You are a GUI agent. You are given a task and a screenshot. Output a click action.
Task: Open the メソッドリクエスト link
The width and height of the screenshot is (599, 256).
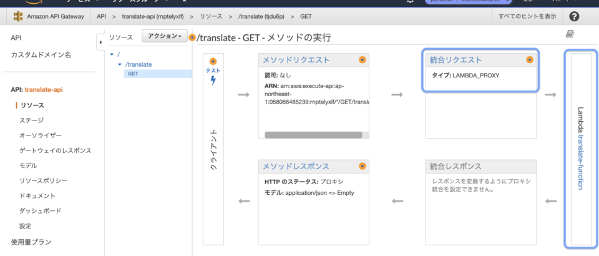point(296,59)
